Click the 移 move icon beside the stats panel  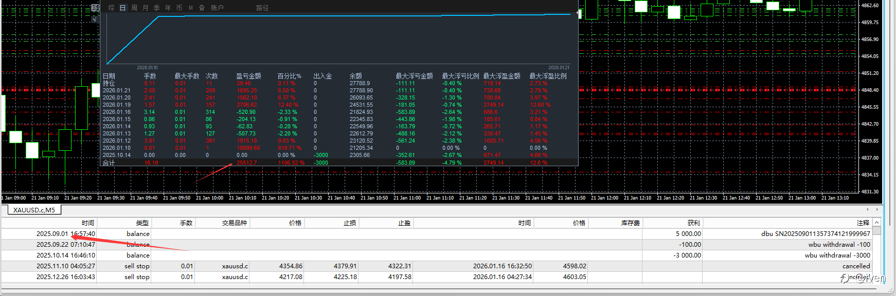95,8
